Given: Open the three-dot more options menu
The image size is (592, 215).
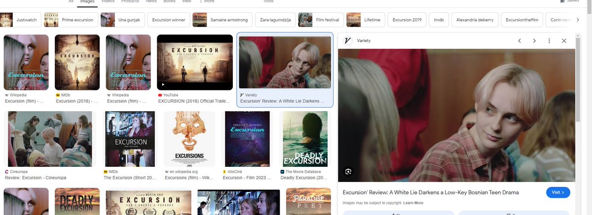Looking at the screenshot, I should [x=549, y=41].
